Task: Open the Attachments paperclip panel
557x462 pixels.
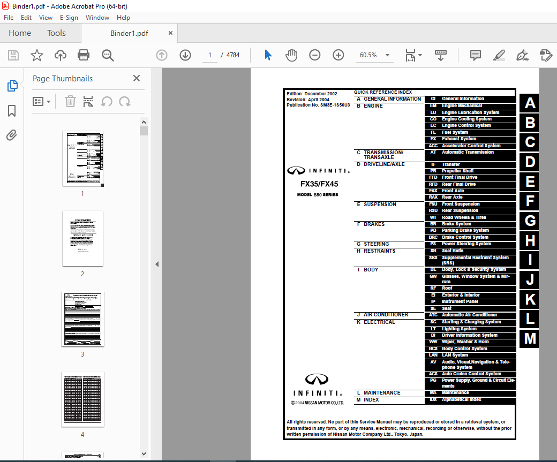Action: [x=12, y=135]
